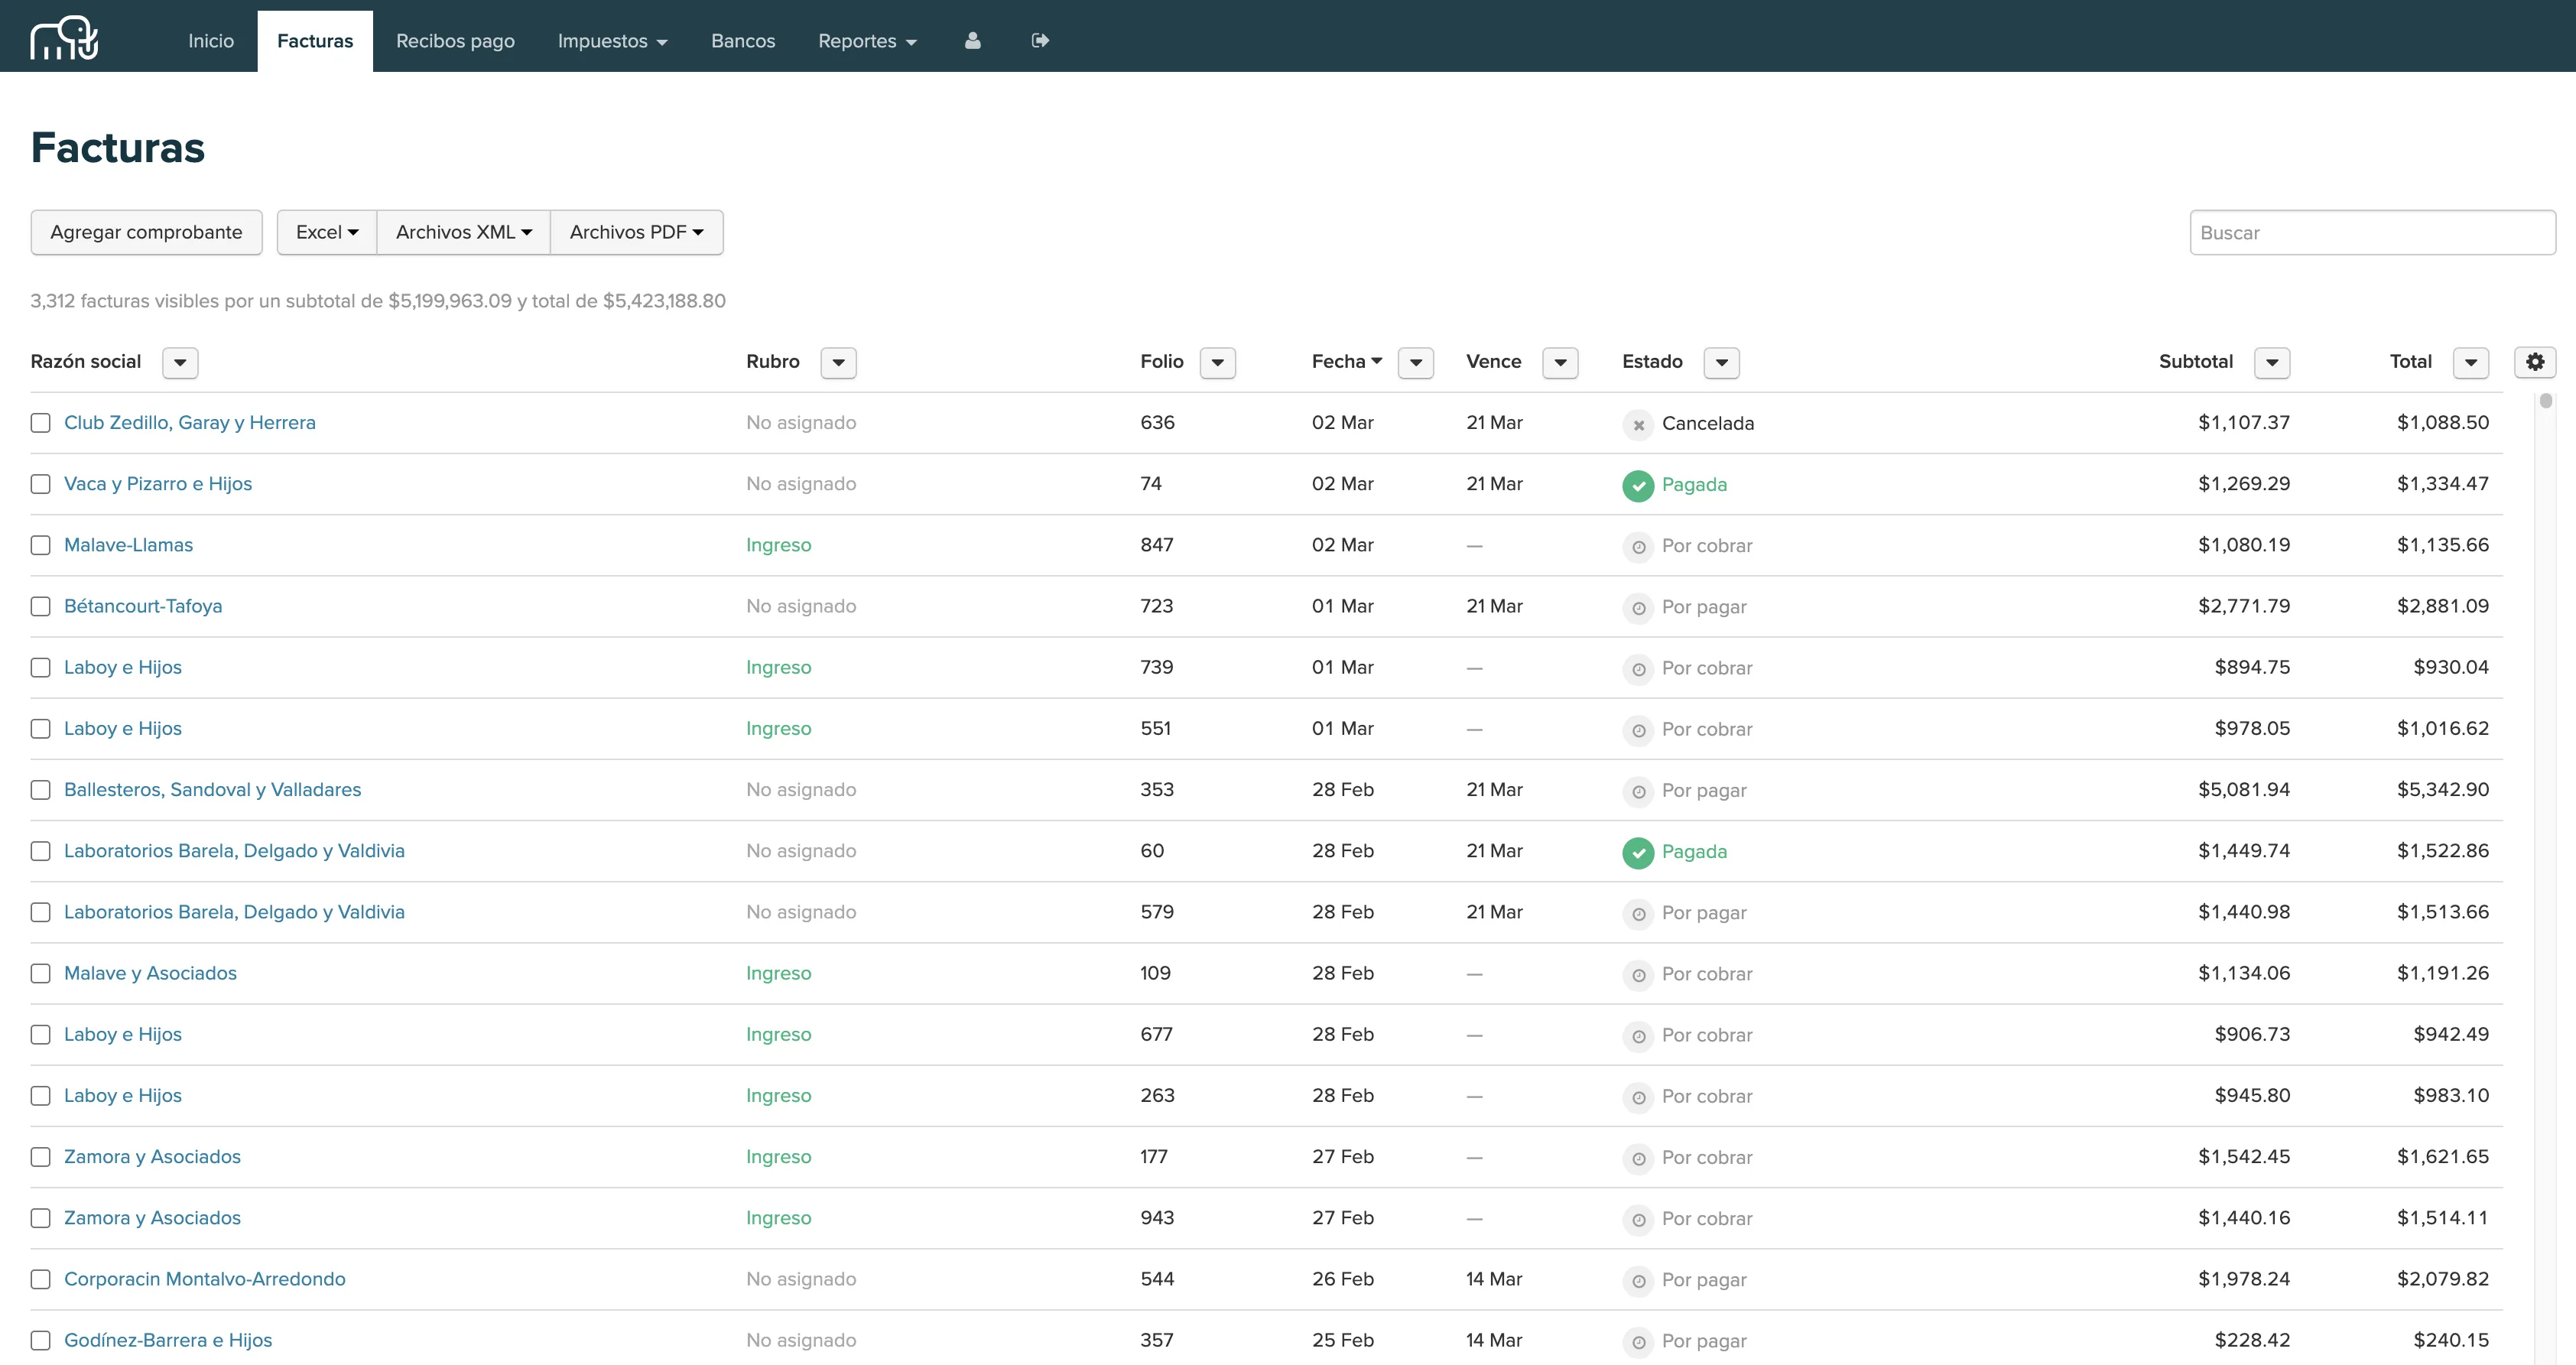Click Por cobrar clock icon for Malave-Llamas
The width and height of the screenshot is (2576, 1365).
click(1638, 547)
